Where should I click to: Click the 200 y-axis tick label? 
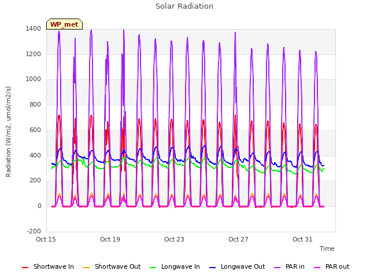[35, 181]
